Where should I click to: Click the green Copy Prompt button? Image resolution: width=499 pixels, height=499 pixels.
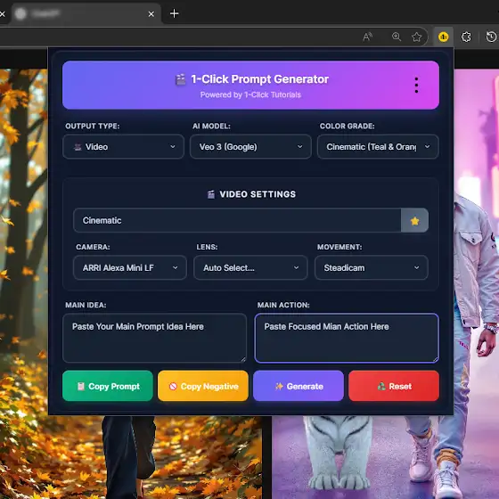pyautogui.click(x=108, y=386)
